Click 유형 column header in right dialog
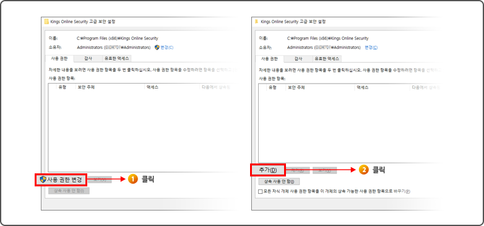The image size is (484, 226). tap(272, 87)
